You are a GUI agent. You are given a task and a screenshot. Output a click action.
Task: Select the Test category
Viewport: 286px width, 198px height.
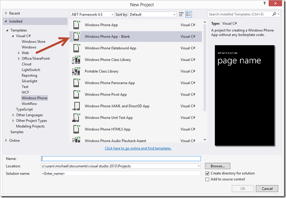point(25,87)
